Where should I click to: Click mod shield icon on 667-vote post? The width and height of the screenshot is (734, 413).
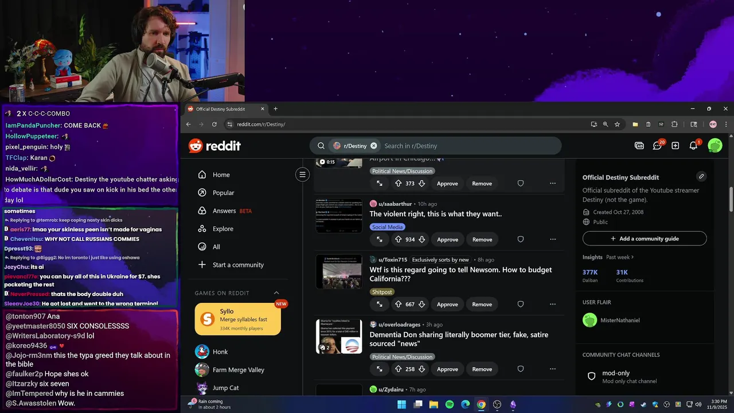click(x=521, y=304)
